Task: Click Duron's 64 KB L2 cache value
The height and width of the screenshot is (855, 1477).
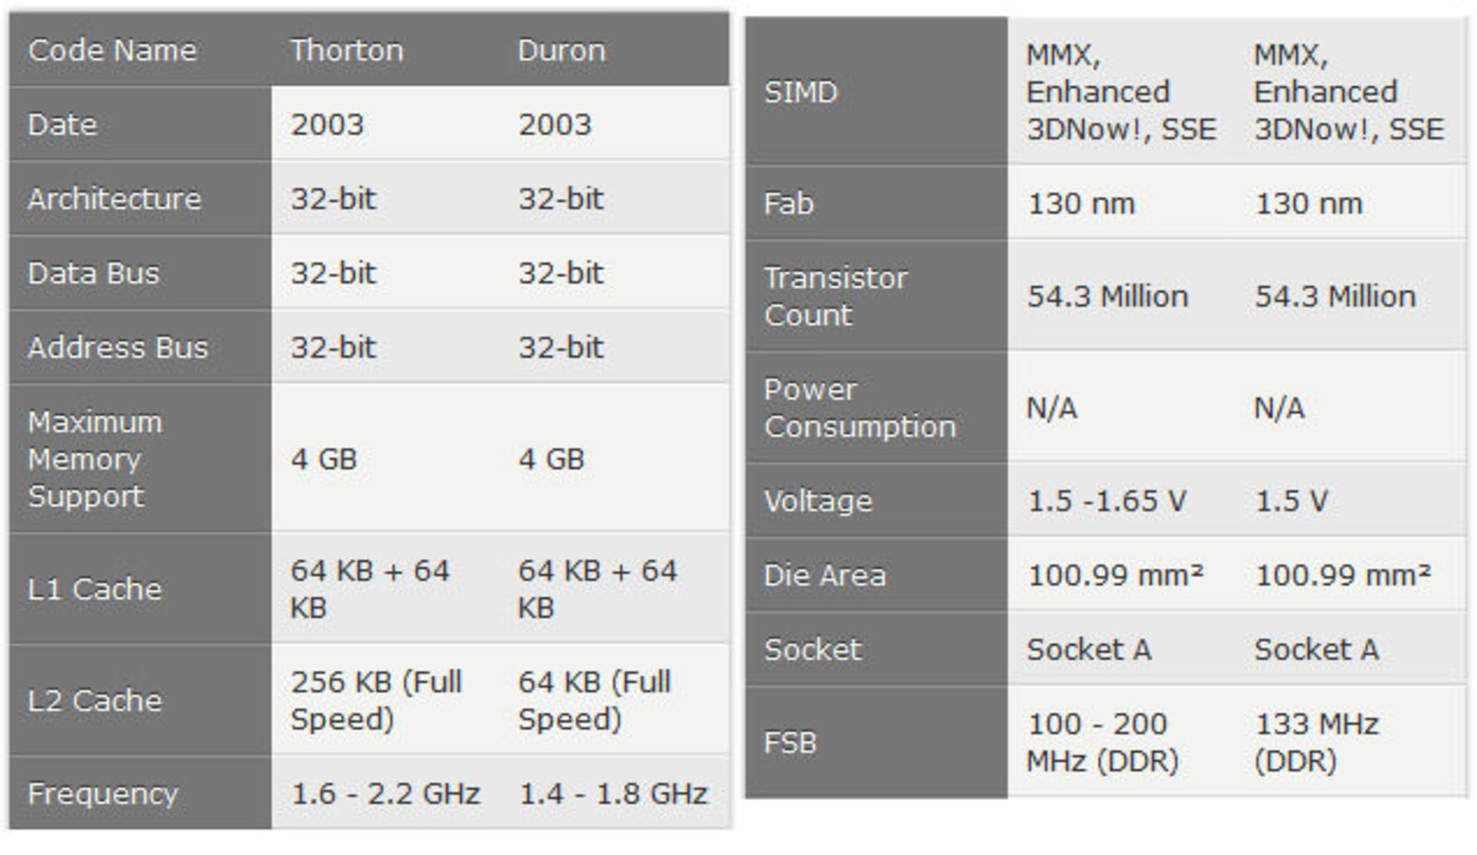Action: 595,700
